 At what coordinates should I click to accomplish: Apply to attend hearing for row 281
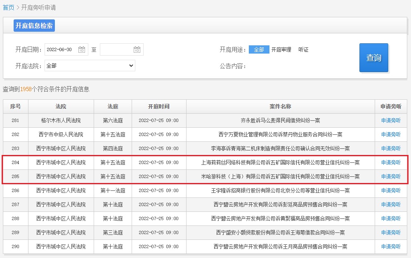coord(391,120)
